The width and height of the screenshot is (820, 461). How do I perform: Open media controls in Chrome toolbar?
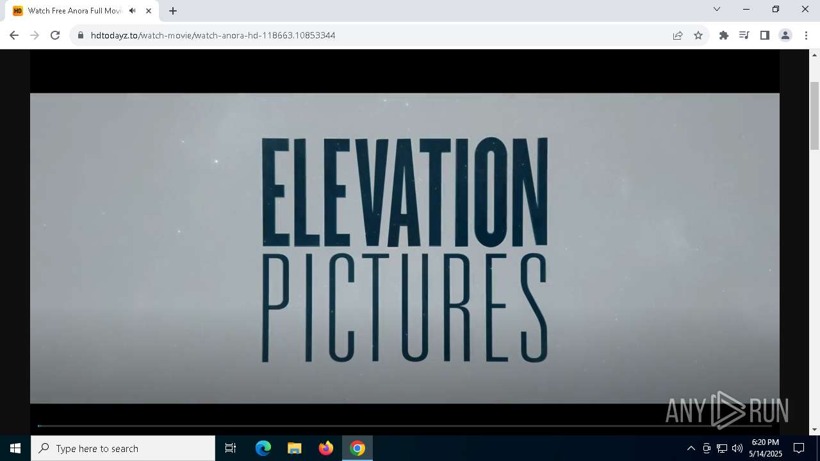pyautogui.click(x=744, y=35)
